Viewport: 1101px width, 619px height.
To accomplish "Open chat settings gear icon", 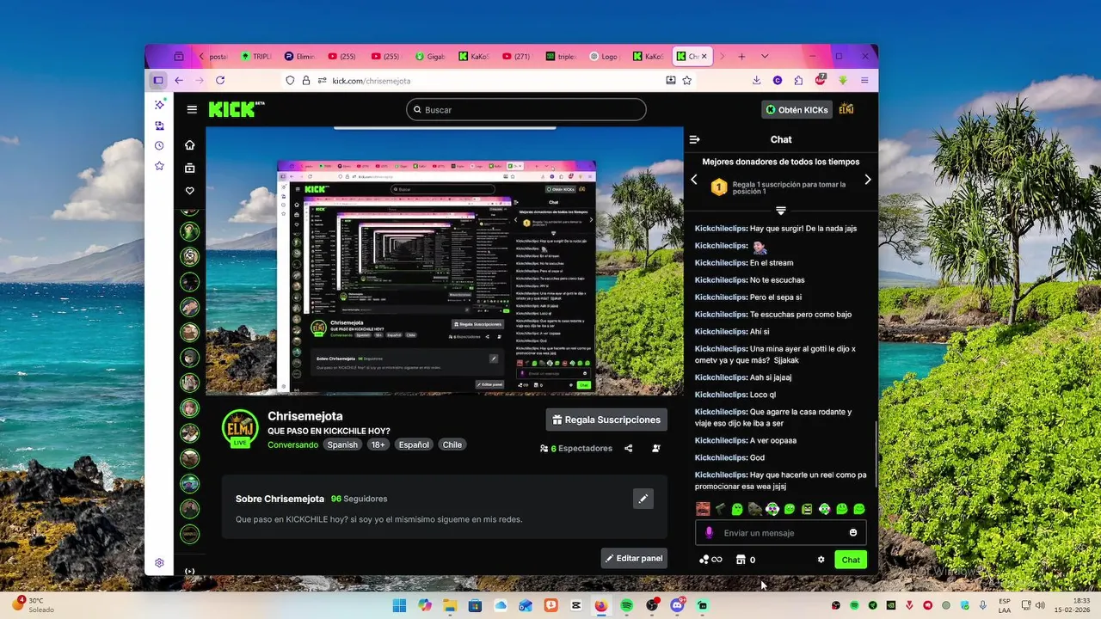I will click(821, 560).
